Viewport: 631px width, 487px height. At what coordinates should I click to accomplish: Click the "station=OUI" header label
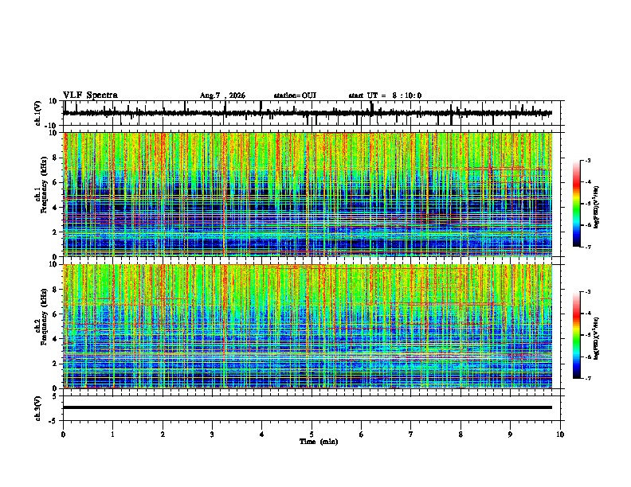295,95
